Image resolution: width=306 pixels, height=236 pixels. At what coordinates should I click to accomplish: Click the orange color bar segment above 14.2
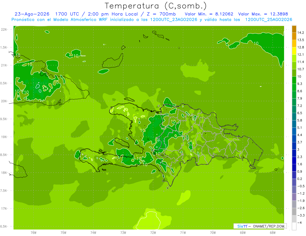click(x=294, y=29)
